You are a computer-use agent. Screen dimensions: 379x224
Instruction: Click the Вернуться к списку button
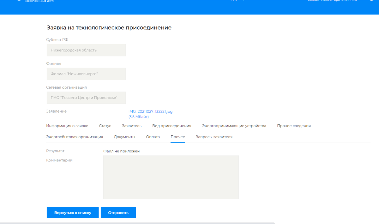(73, 213)
